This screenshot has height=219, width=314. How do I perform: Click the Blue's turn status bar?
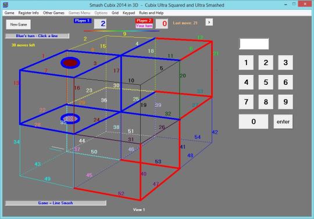coord(37,36)
